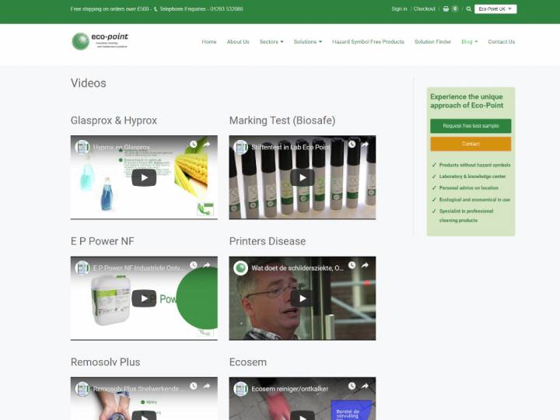
Task: Expand the Blog menu
Action: pos(469,42)
